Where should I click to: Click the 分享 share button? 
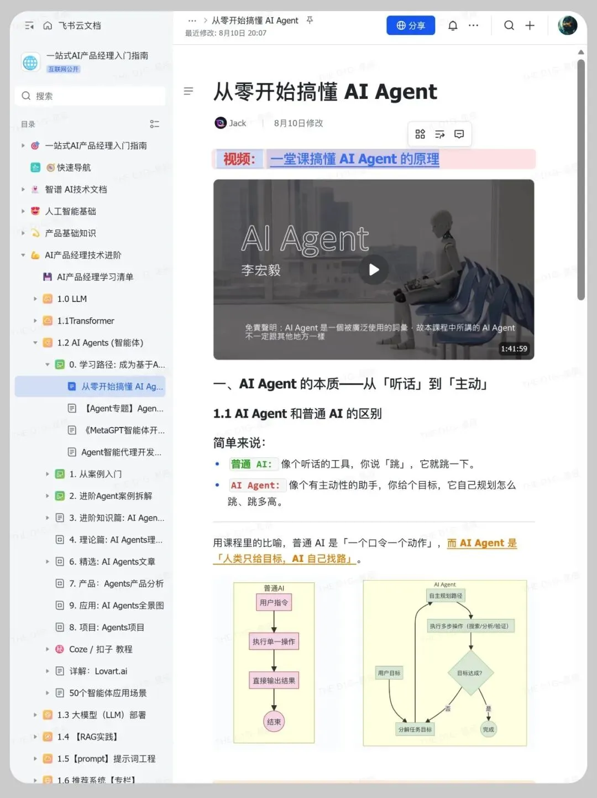[x=411, y=25]
